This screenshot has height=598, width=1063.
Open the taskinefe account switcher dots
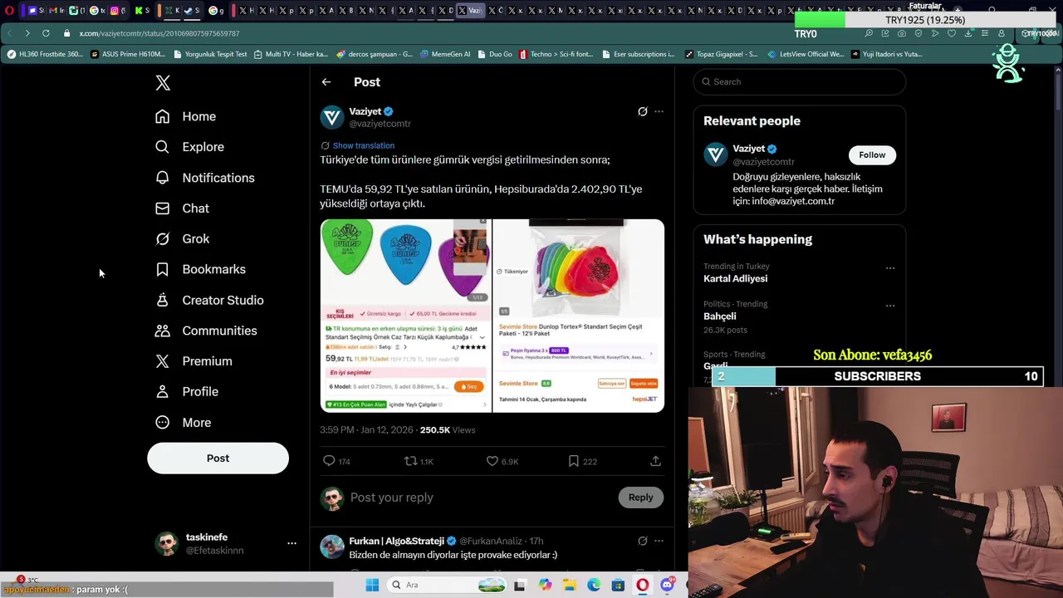click(x=291, y=543)
